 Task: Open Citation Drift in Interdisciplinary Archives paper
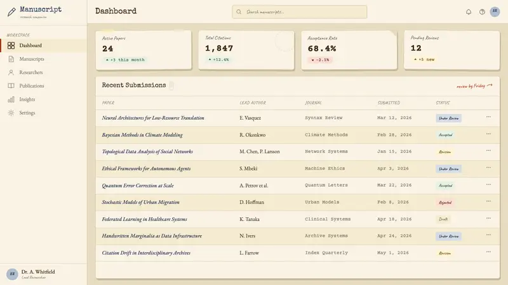tap(146, 253)
